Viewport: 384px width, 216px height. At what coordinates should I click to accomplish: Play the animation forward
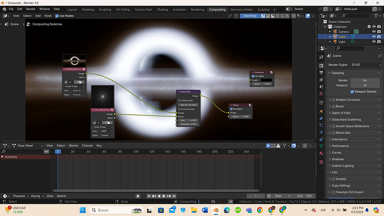[x=164, y=196]
